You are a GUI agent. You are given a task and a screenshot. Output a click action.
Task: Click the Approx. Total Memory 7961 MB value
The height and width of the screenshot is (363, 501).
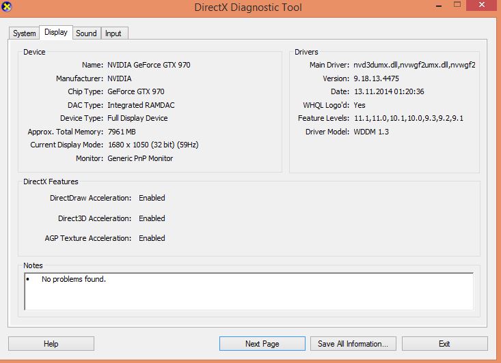click(x=122, y=132)
